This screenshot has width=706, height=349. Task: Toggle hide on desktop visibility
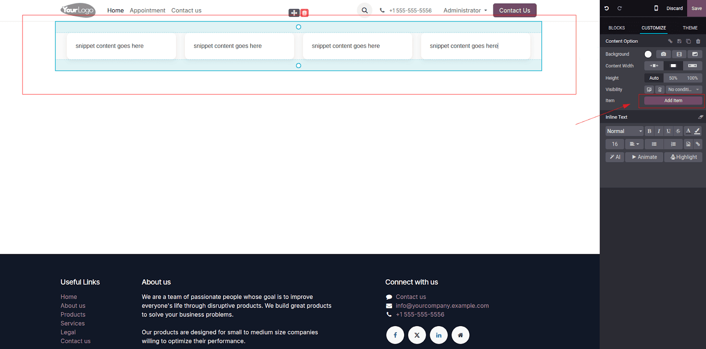click(x=649, y=89)
